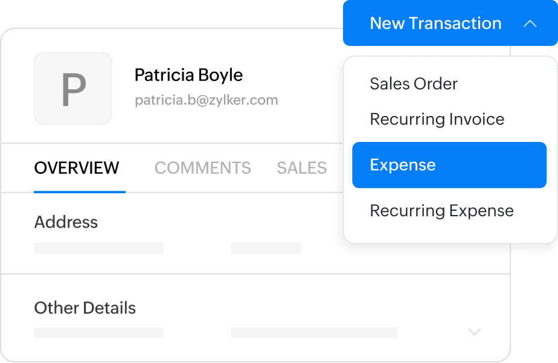This screenshot has width=558, height=363.
Task: Expand the Other Details chevron
Action: 475,332
